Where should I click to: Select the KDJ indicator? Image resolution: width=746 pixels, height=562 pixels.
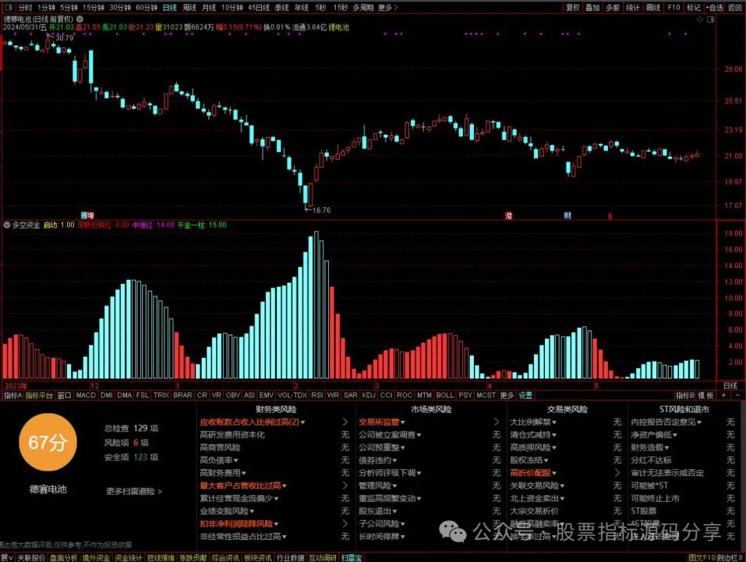coord(369,395)
